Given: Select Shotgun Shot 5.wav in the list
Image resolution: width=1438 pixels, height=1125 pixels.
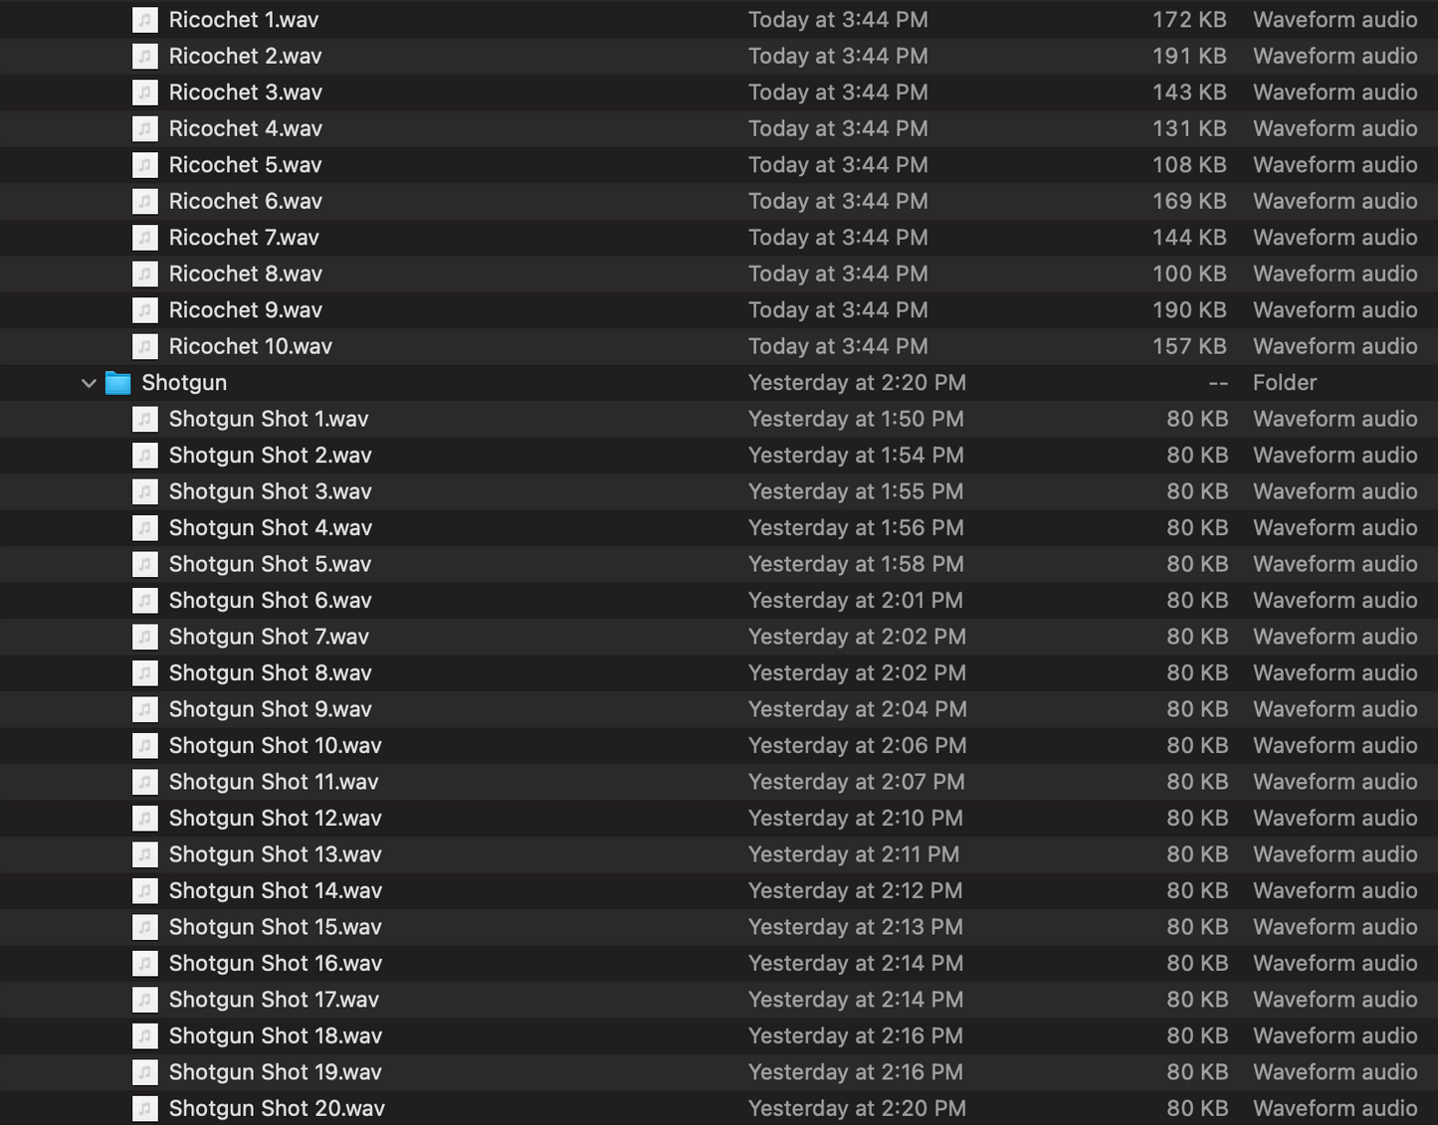Looking at the screenshot, I should coord(270,564).
